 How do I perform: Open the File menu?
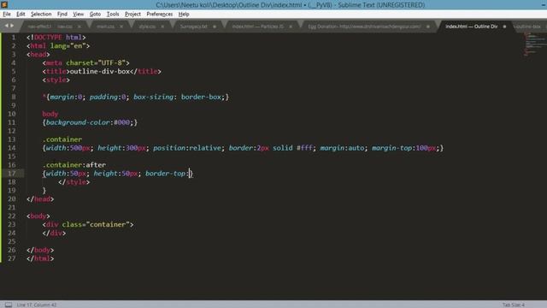pyautogui.click(x=7, y=14)
